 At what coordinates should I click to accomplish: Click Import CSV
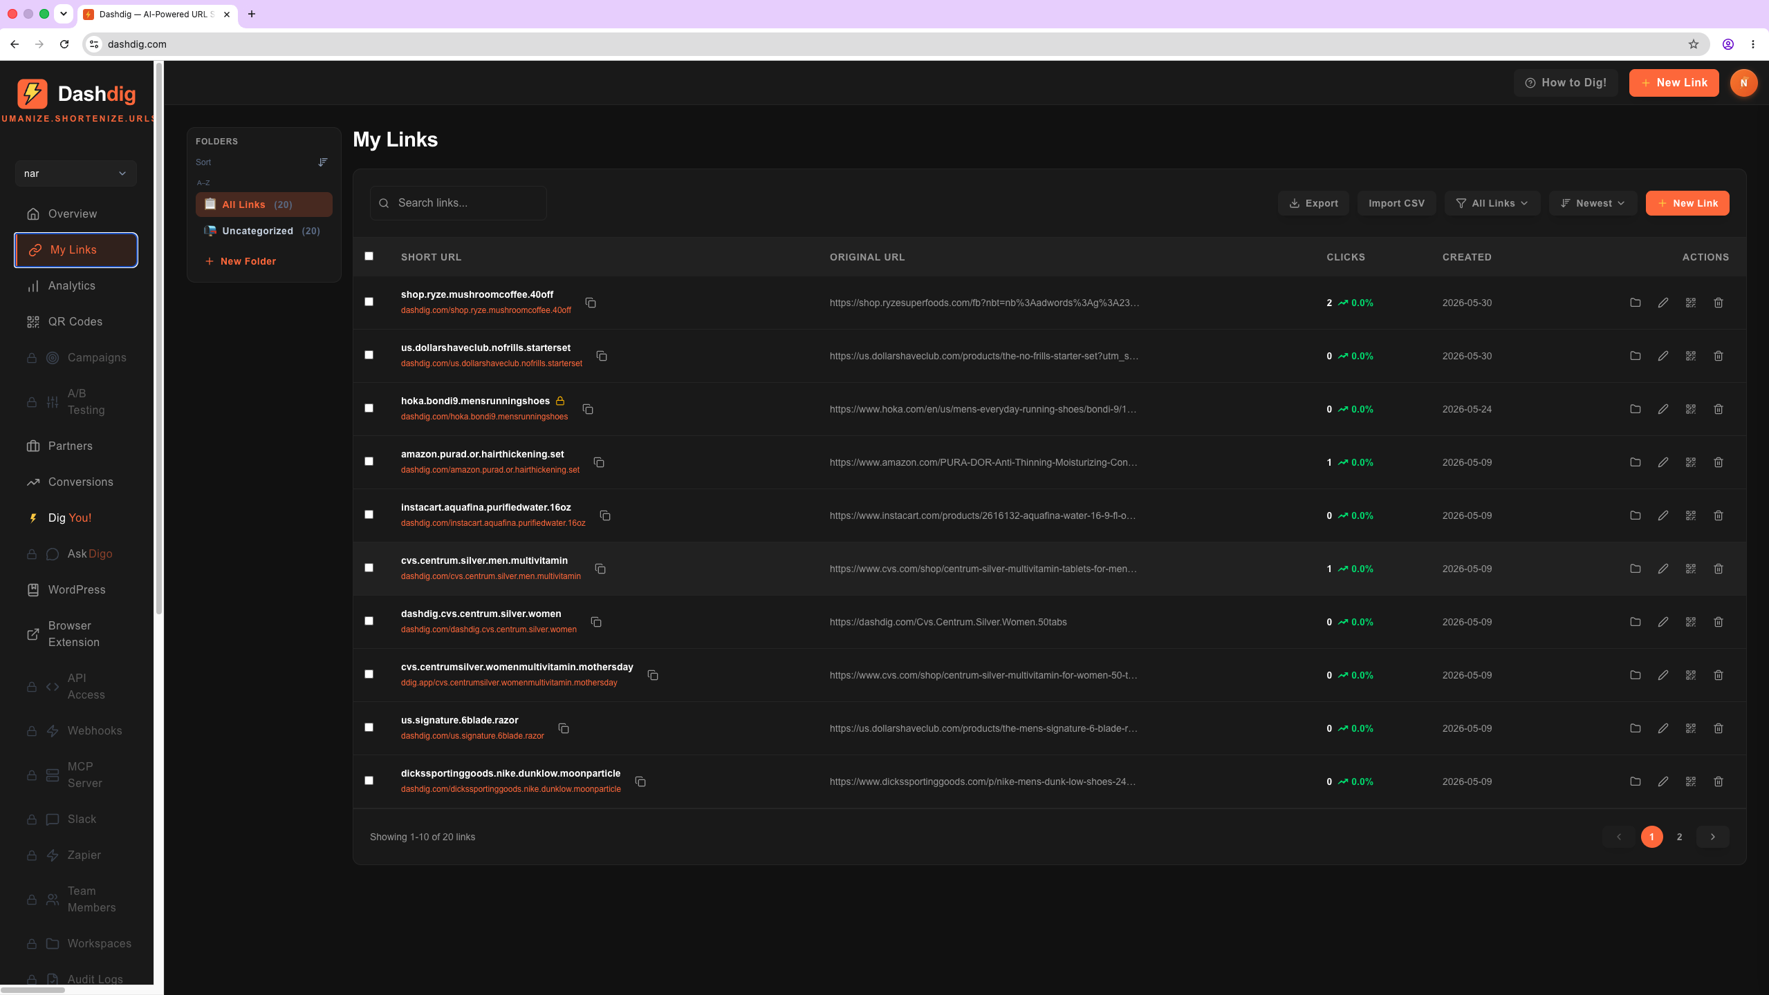point(1396,203)
